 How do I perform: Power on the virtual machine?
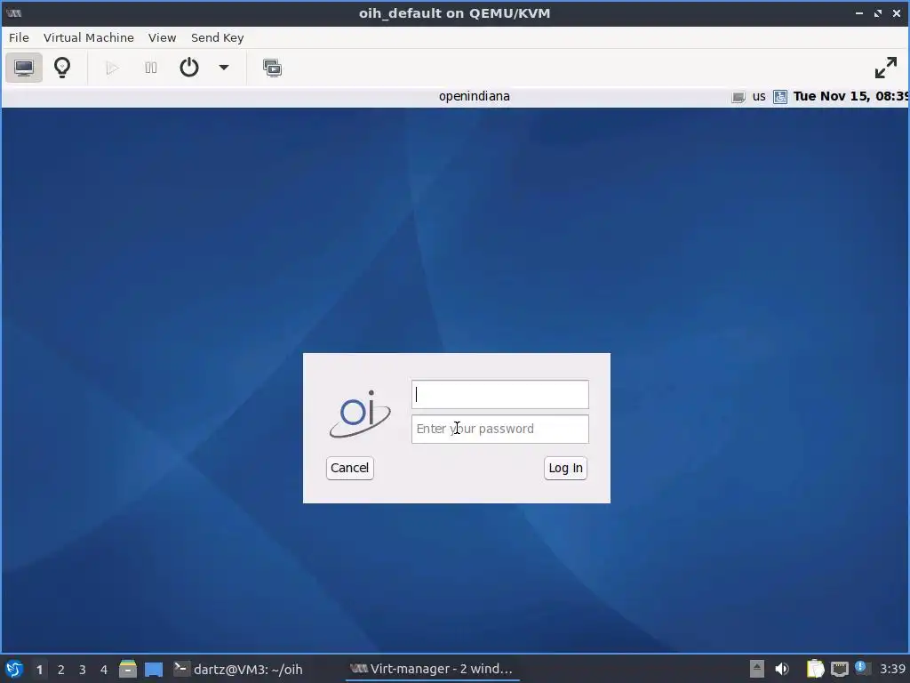[x=112, y=68]
